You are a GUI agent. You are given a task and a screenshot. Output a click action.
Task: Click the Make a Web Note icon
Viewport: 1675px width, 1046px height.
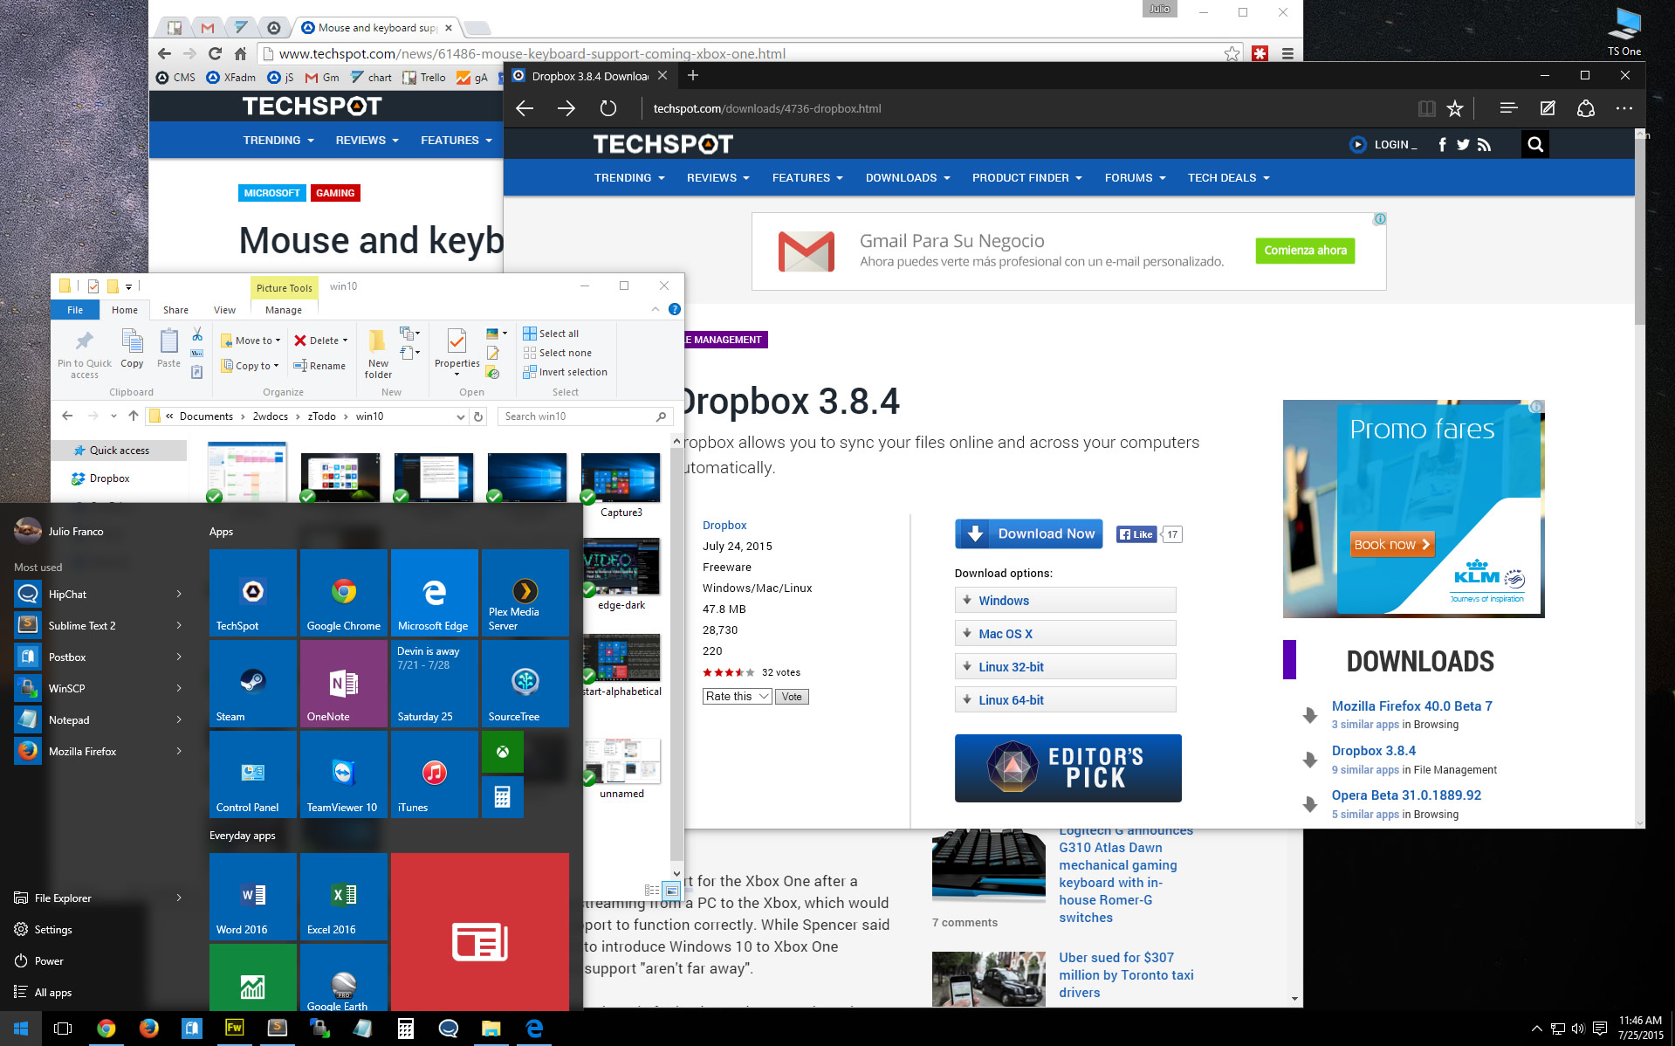[x=1548, y=108]
